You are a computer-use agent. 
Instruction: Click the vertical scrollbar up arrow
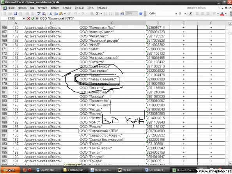[230, 24]
